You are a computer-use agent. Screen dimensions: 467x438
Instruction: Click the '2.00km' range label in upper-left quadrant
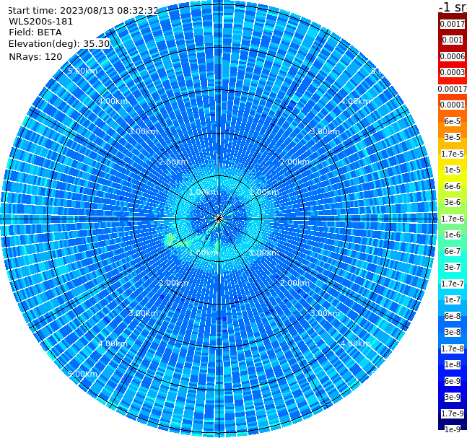point(173,162)
